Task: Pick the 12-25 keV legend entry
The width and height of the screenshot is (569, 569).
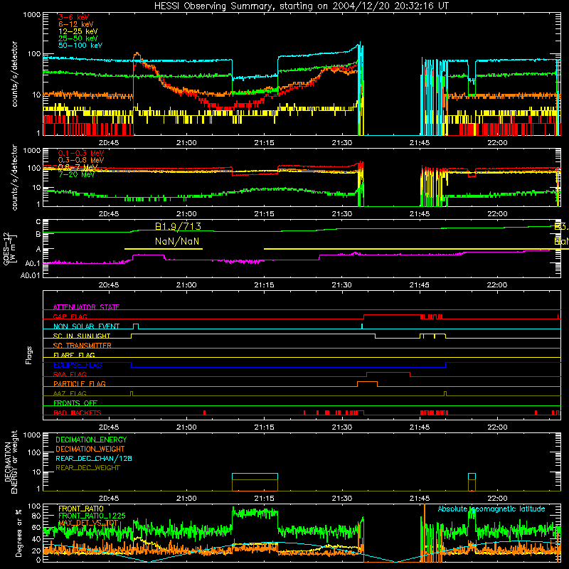Action: [x=78, y=31]
